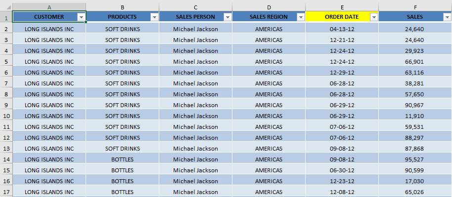Open the PRODUCTS column filter dropdown
The image size is (452, 197).
[x=155, y=17]
